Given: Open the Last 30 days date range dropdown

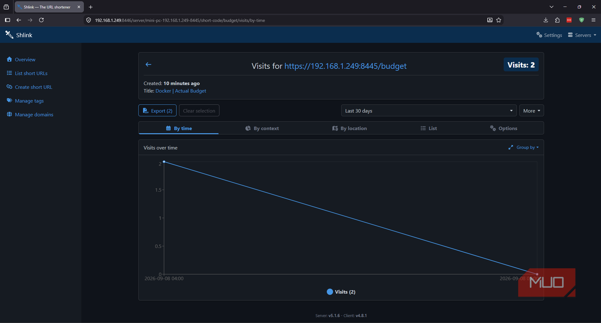Looking at the screenshot, I should point(429,111).
